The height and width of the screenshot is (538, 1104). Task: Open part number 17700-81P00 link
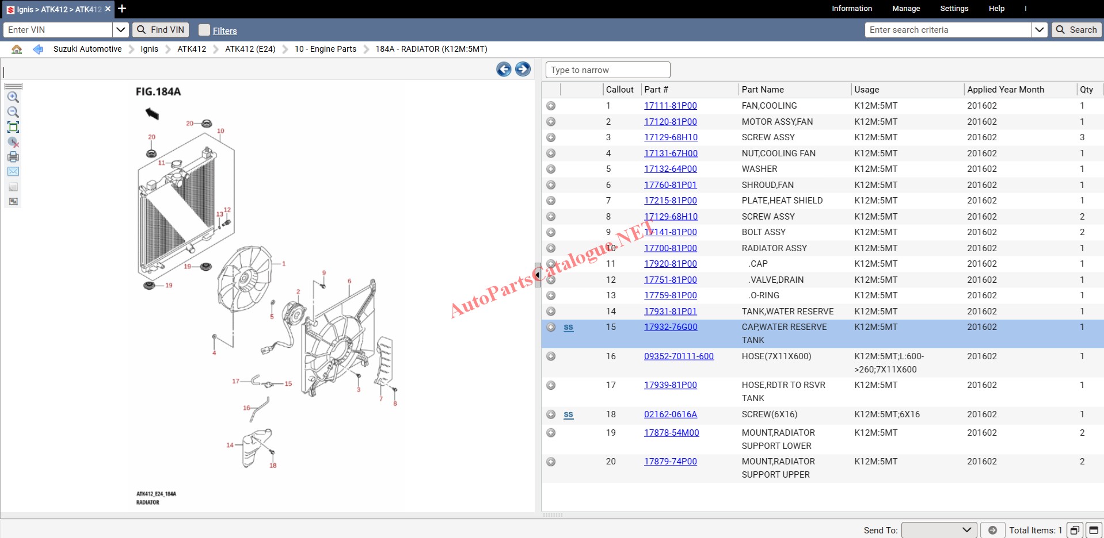coord(670,248)
